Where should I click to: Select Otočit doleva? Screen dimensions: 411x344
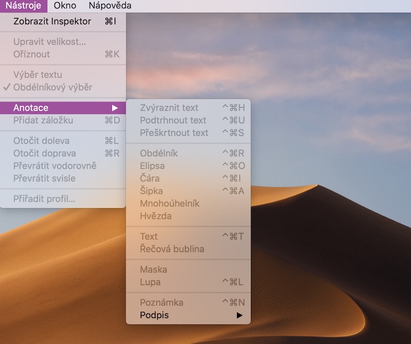coord(63,141)
